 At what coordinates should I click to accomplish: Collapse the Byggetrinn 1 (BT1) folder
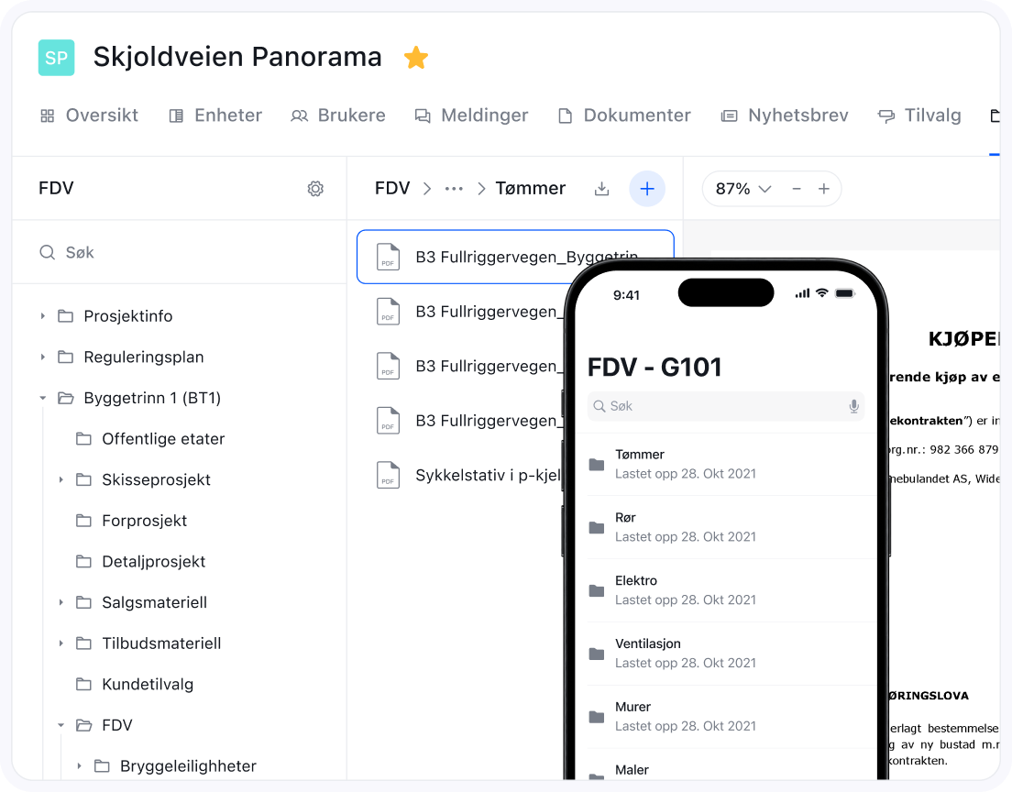(43, 398)
